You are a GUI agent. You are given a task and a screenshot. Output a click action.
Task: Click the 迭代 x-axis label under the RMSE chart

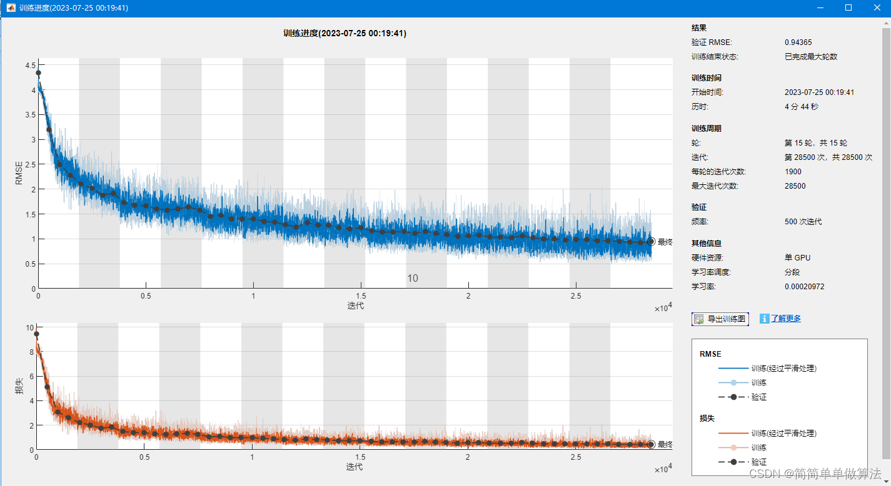[x=355, y=305]
